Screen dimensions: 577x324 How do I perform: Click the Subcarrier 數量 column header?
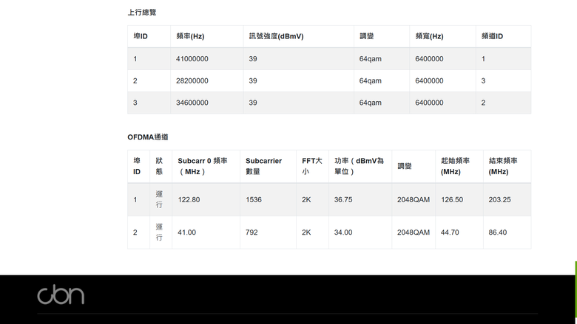263,166
